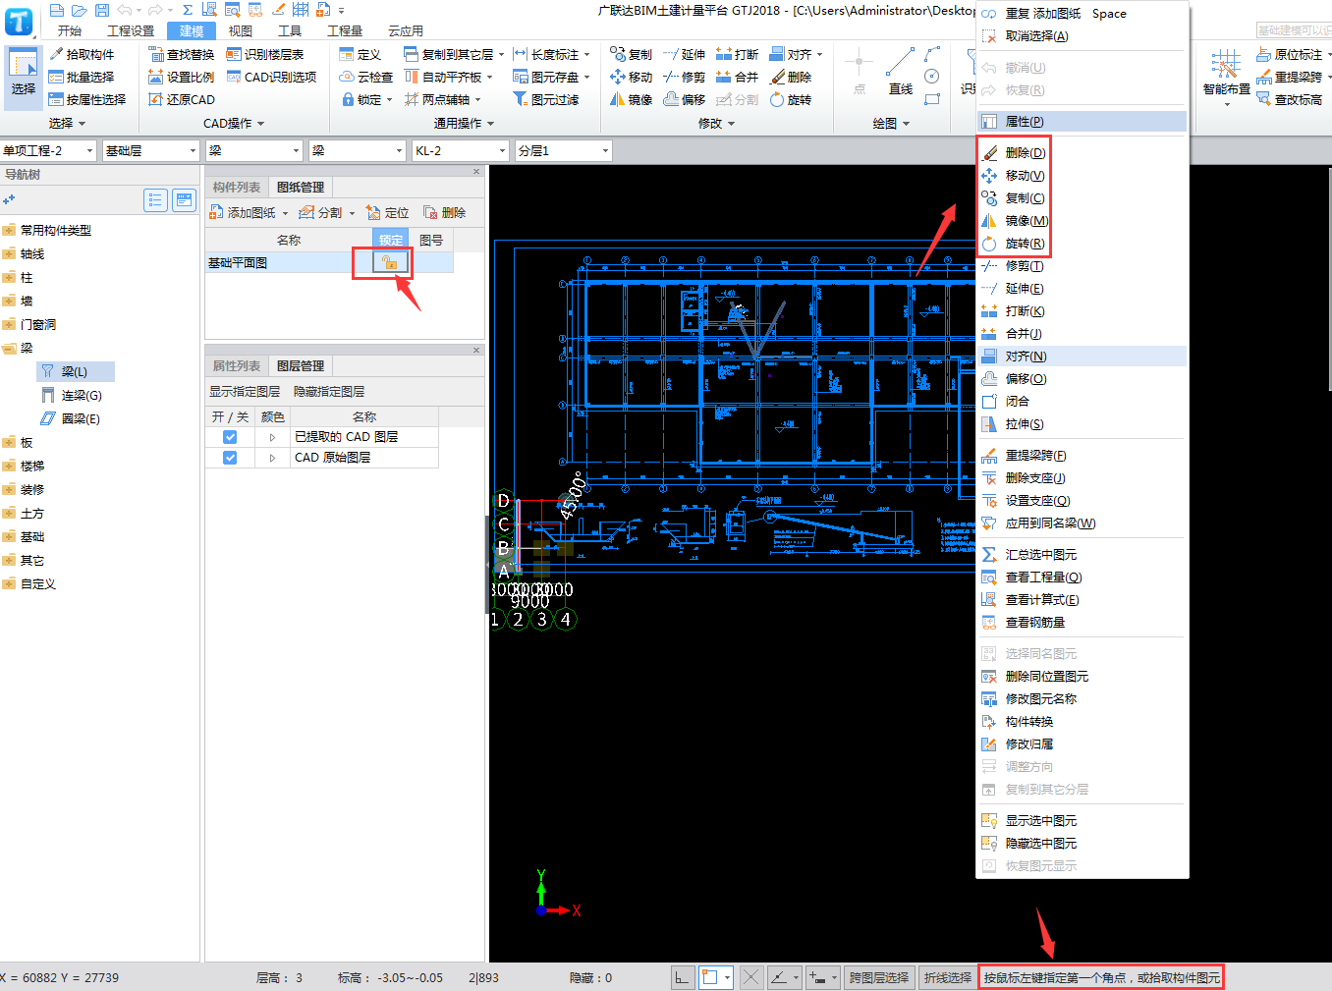Viewport: 1332px width, 991px height.
Task: Select the 直线 line drawing tool
Action: pos(900,71)
